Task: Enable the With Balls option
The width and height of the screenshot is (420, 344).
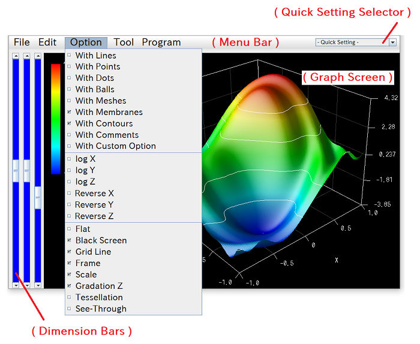Action: click(133, 89)
